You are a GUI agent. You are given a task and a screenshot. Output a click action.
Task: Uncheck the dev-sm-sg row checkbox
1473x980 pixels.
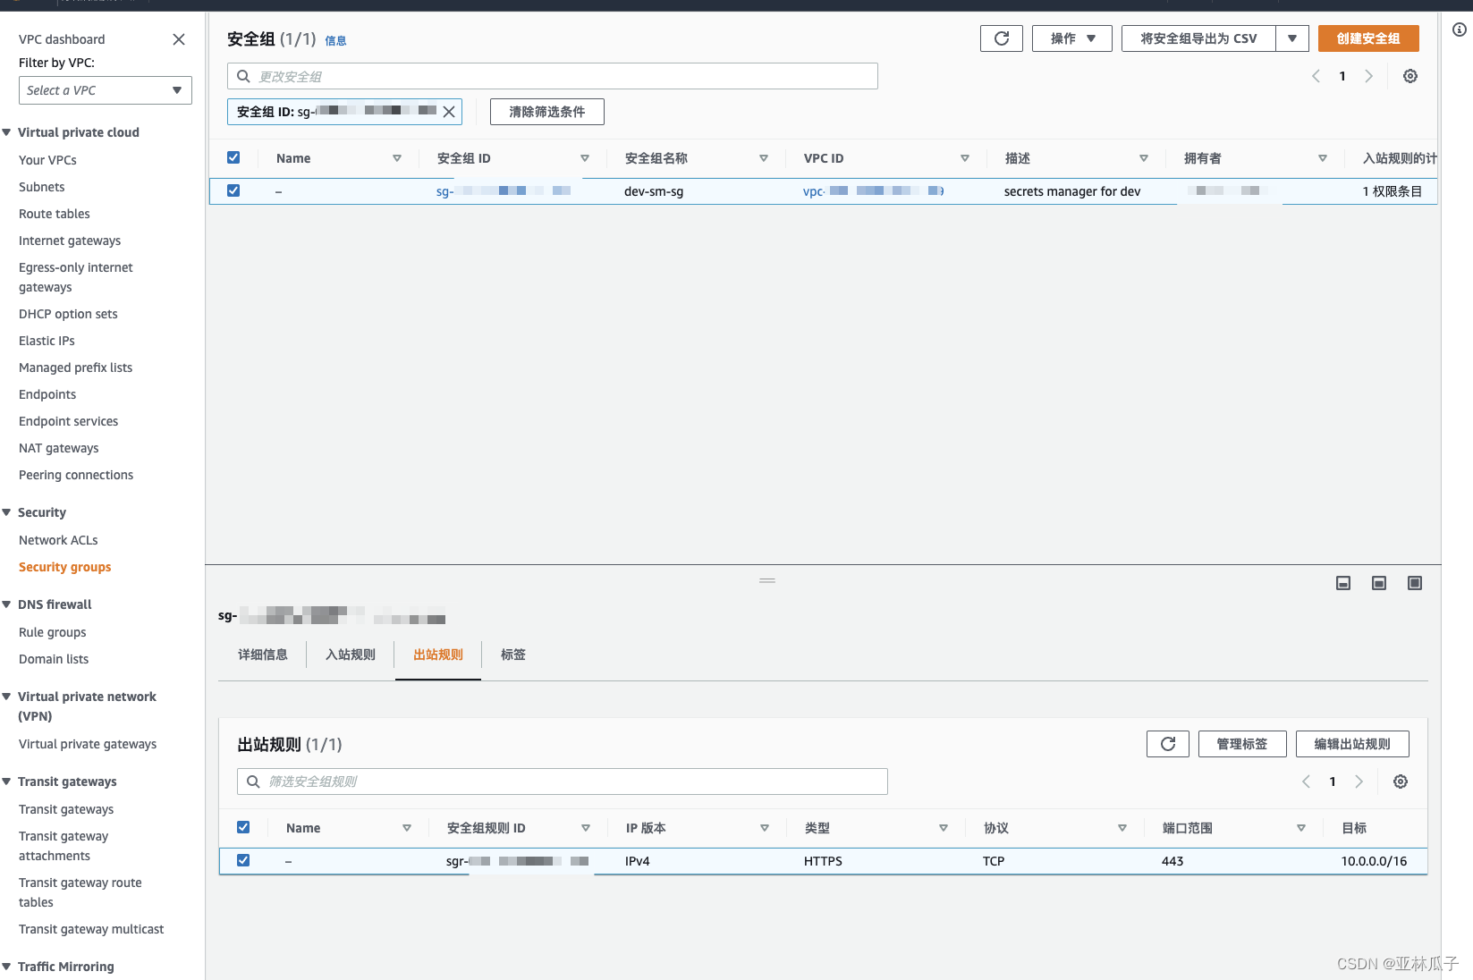click(x=233, y=190)
